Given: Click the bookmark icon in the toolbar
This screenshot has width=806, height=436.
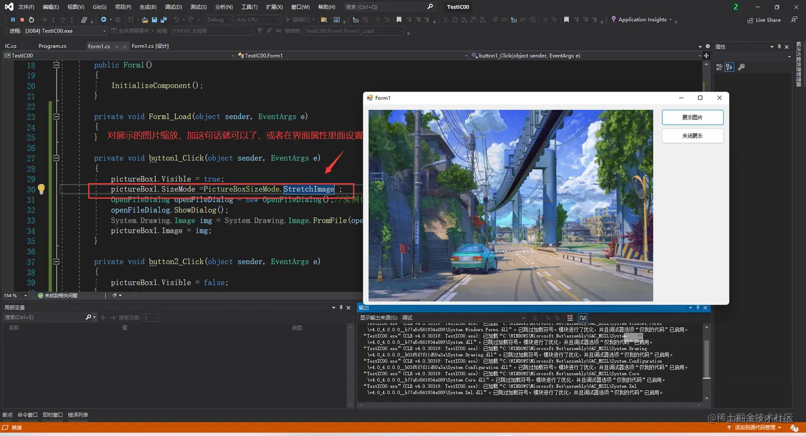Looking at the screenshot, I should click(399, 20).
